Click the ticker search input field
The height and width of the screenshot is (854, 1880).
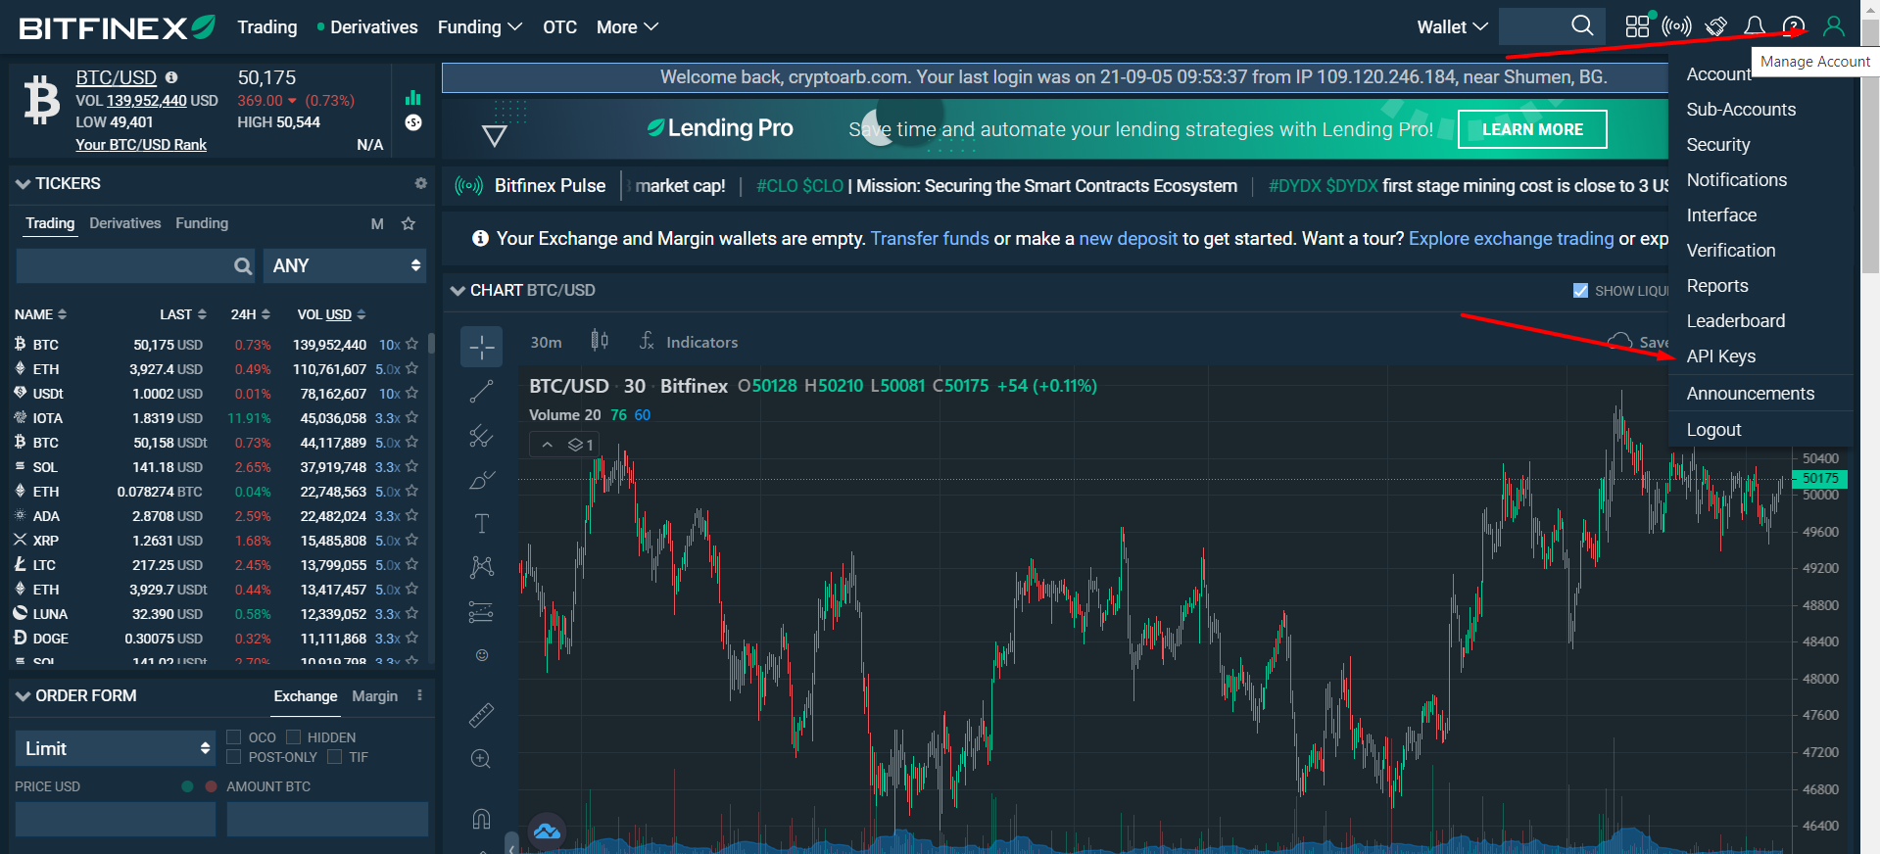click(136, 265)
